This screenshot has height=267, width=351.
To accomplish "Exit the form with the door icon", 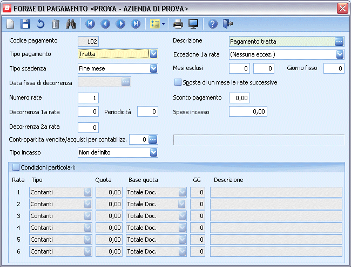I will 228,24.
